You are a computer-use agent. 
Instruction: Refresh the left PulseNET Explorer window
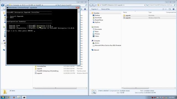pos(58,5)
